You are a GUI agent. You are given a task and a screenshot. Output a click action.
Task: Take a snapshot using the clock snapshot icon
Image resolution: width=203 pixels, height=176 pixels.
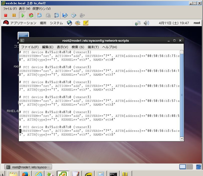tap(40, 15)
